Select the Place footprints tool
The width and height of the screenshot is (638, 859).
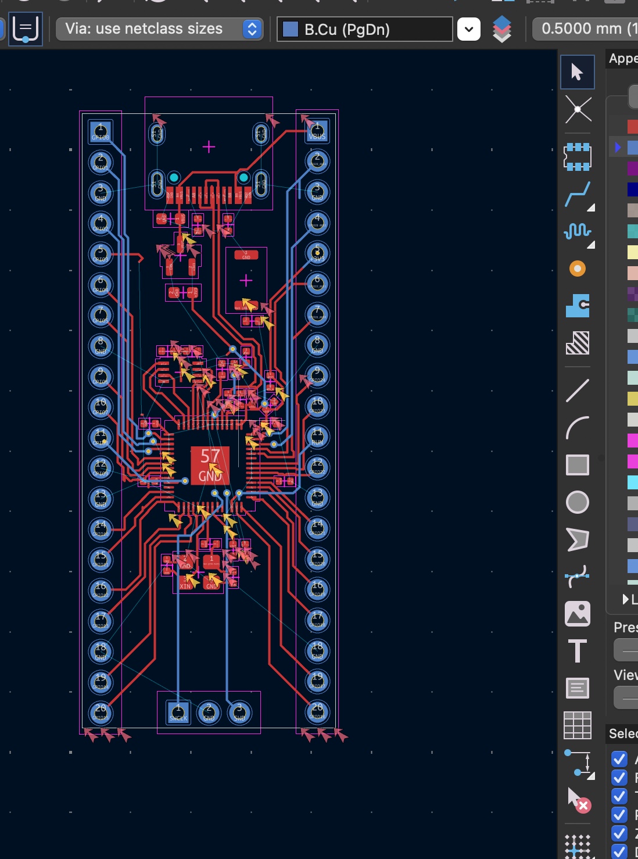[x=578, y=156]
